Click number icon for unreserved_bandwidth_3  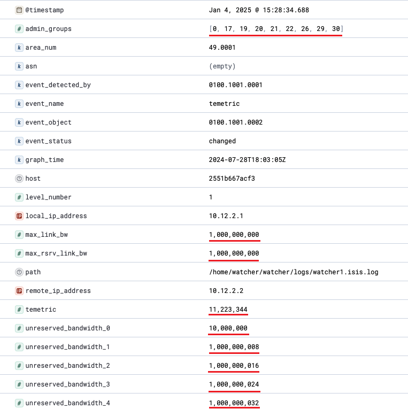tap(19, 384)
